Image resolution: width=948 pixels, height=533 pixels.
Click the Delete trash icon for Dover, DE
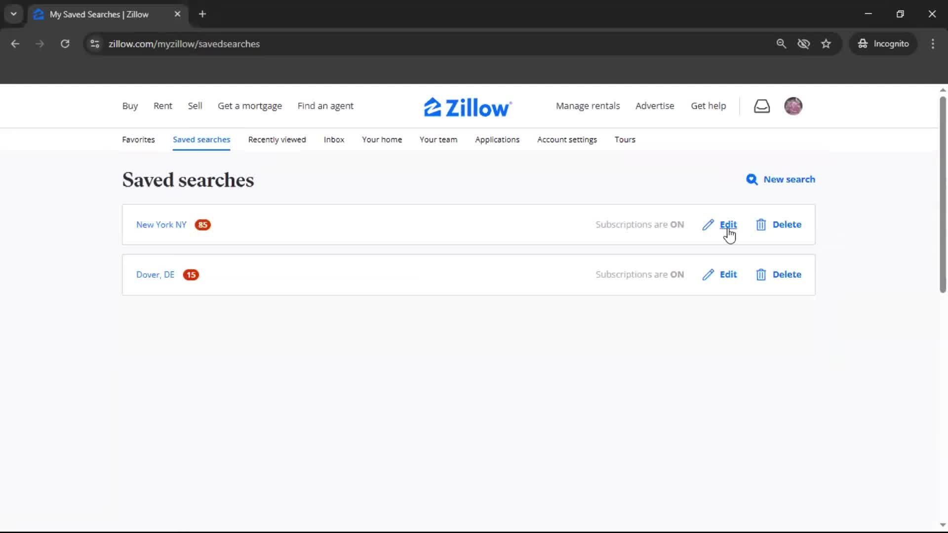(x=760, y=274)
